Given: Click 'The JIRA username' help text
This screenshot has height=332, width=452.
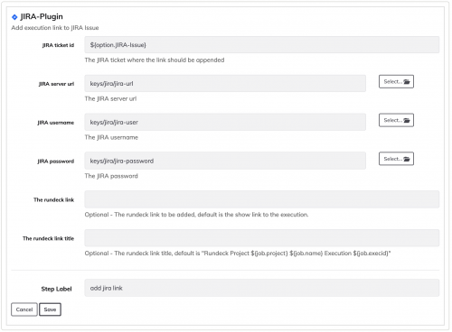Looking at the screenshot, I should [111, 137].
